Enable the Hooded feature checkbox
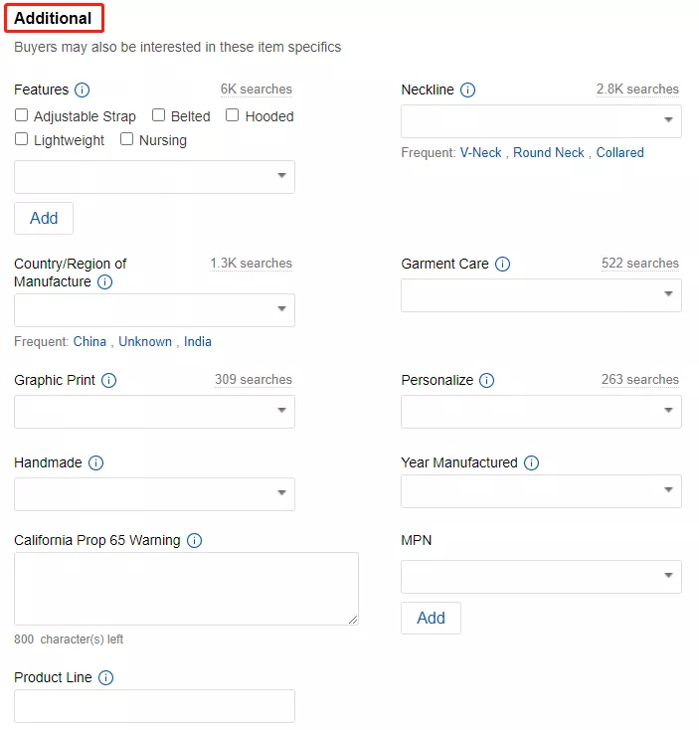The image size is (699, 730). tap(233, 115)
